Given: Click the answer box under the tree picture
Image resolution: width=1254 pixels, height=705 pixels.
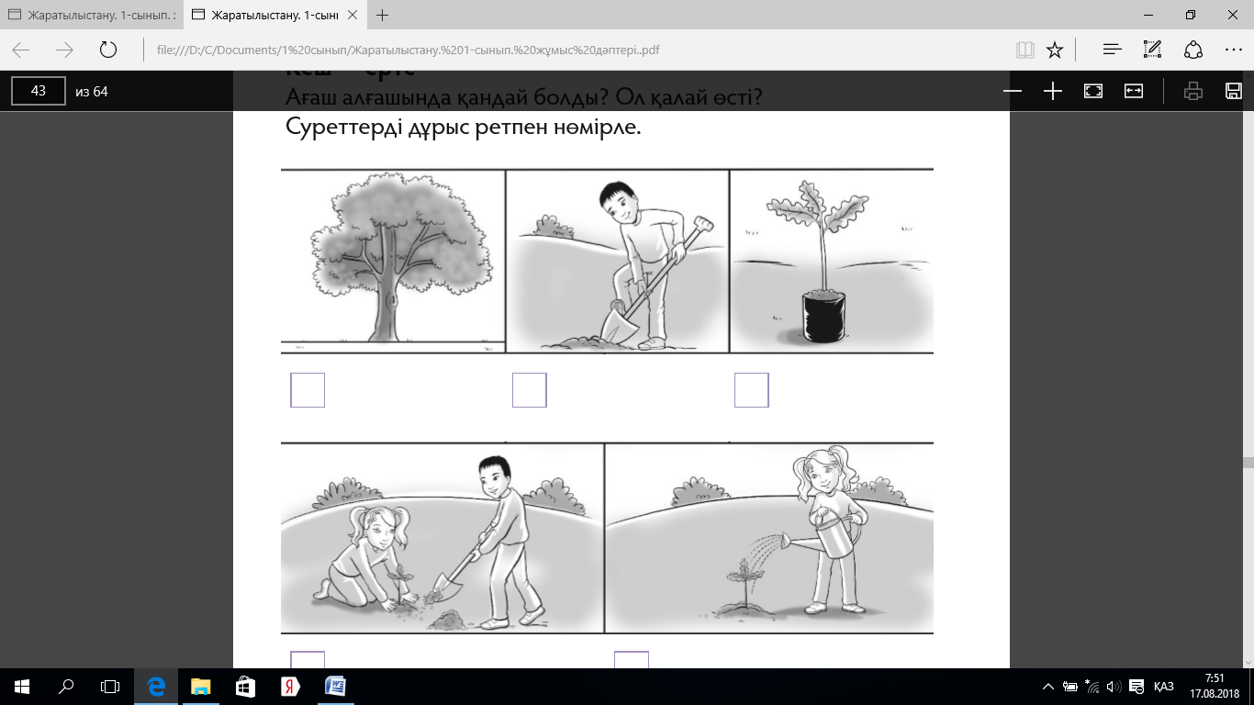Looking at the screenshot, I should [308, 390].
